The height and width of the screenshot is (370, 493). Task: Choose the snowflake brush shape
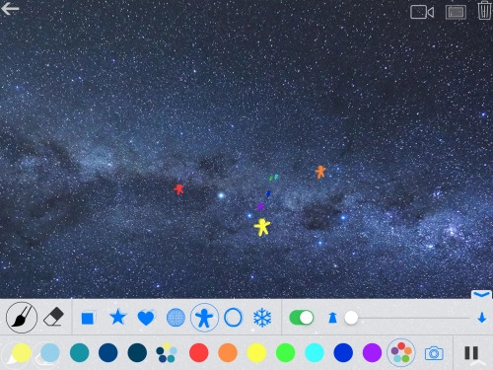(262, 318)
